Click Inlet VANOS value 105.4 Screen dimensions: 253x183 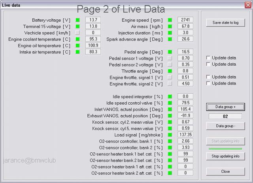coord(185,109)
